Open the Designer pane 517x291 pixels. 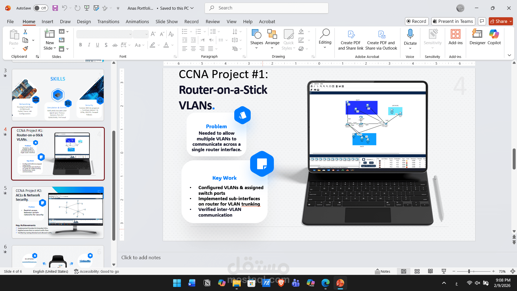(477, 37)
